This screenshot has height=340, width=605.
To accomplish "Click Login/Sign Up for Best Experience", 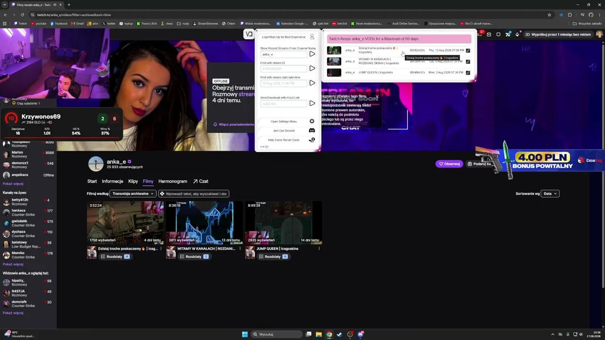I will click(284, 37).
